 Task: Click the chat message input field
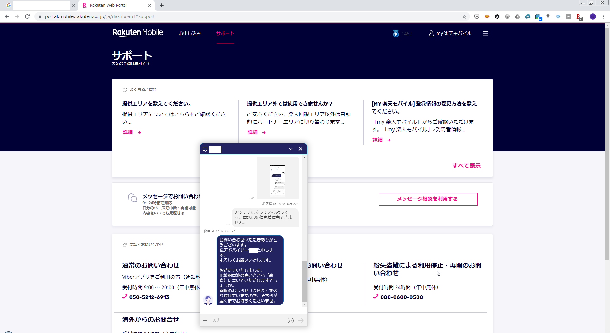pyautogui.click(x=248, y=321)
